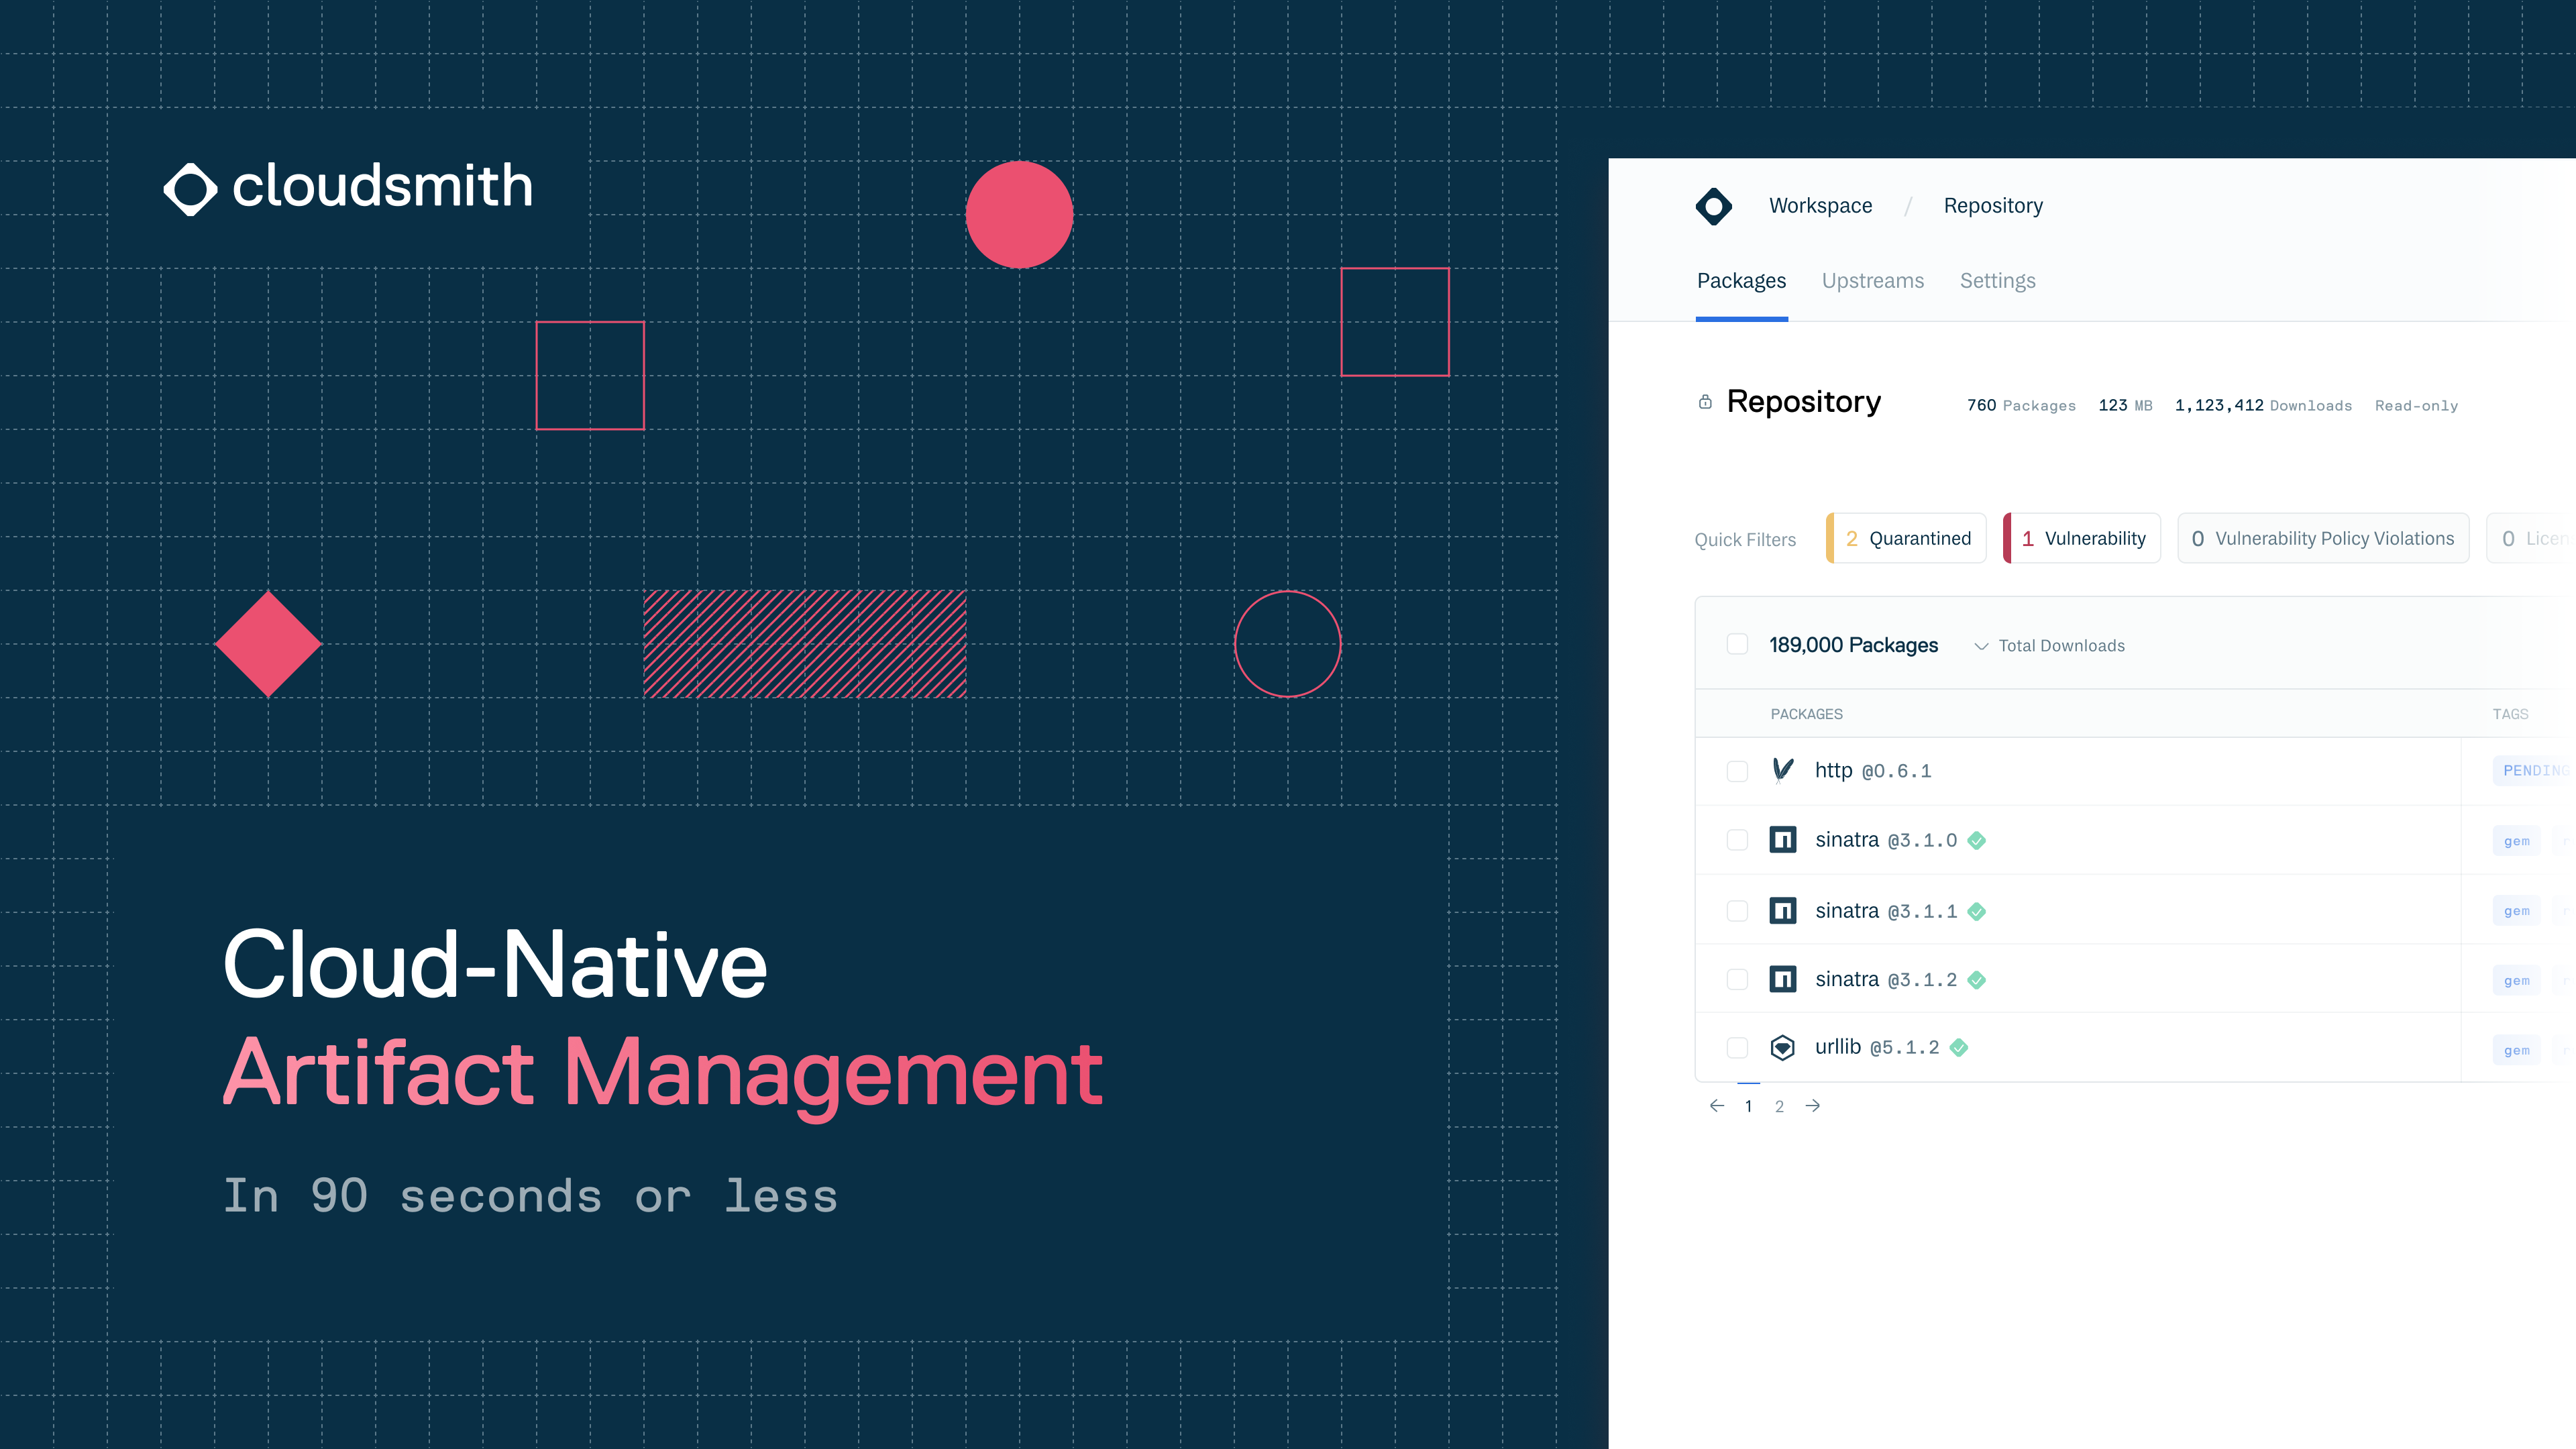Jump to page 2 of results
Screen dimensions: 2576x1449
click(1779, 1106)
